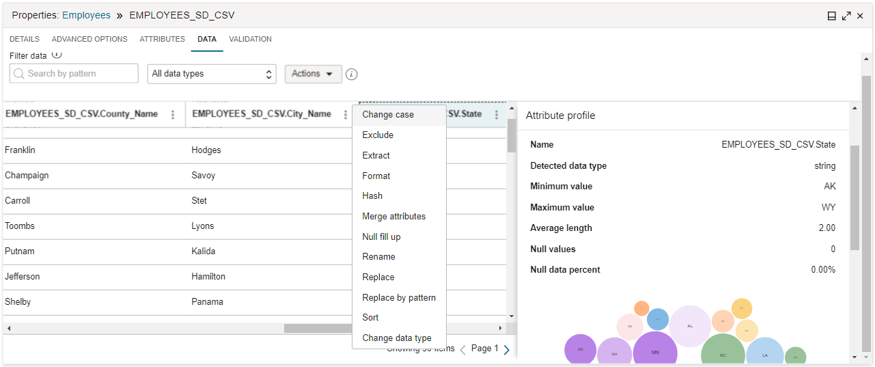This screenshot has width=875, height=367.
Task: Click the info icon next to Actions
Action: [x=352, y=74]
